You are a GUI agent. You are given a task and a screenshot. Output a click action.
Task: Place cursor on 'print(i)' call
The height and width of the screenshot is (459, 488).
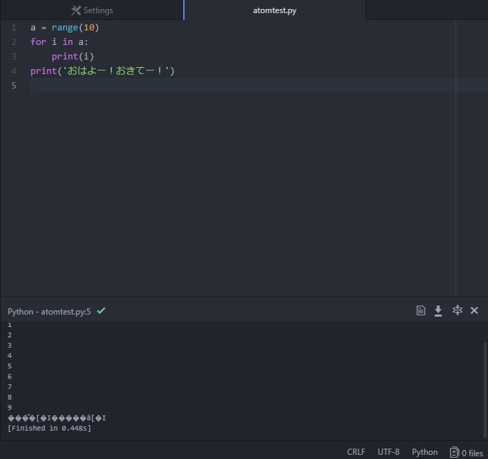(73, 57)
